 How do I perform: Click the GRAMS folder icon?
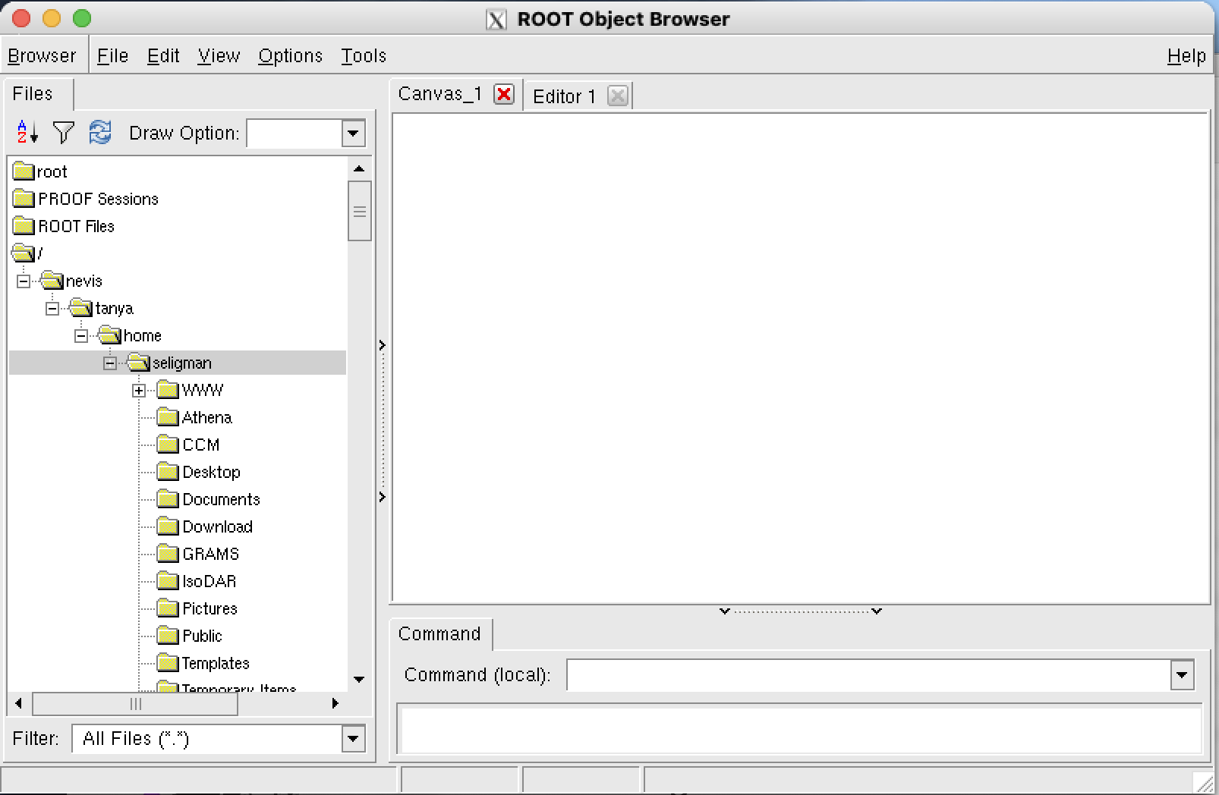[x=167, y=554]
